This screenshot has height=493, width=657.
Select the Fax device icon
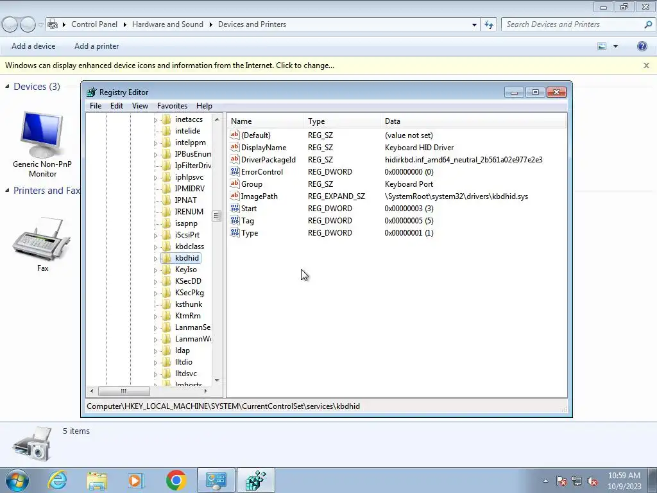[x=42, y=239]
